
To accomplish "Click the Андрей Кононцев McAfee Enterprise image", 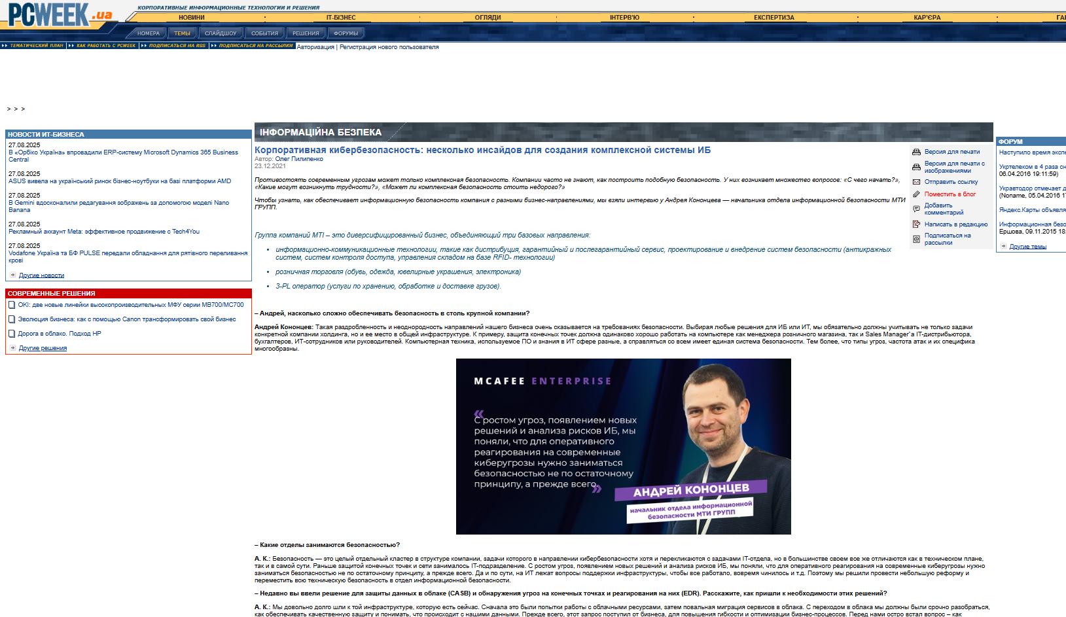I will point(624,446).
